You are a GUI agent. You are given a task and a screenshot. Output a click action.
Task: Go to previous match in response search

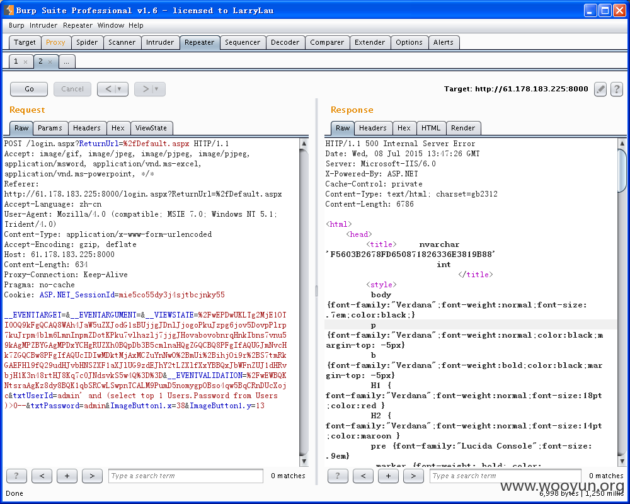pyautogui.click(x=364, y=476)
